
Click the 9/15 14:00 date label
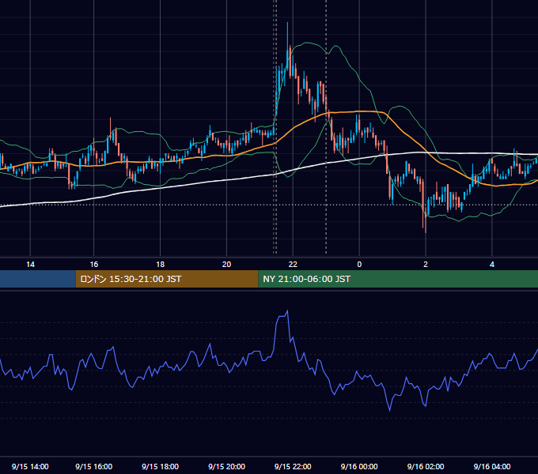click(30, 466)
